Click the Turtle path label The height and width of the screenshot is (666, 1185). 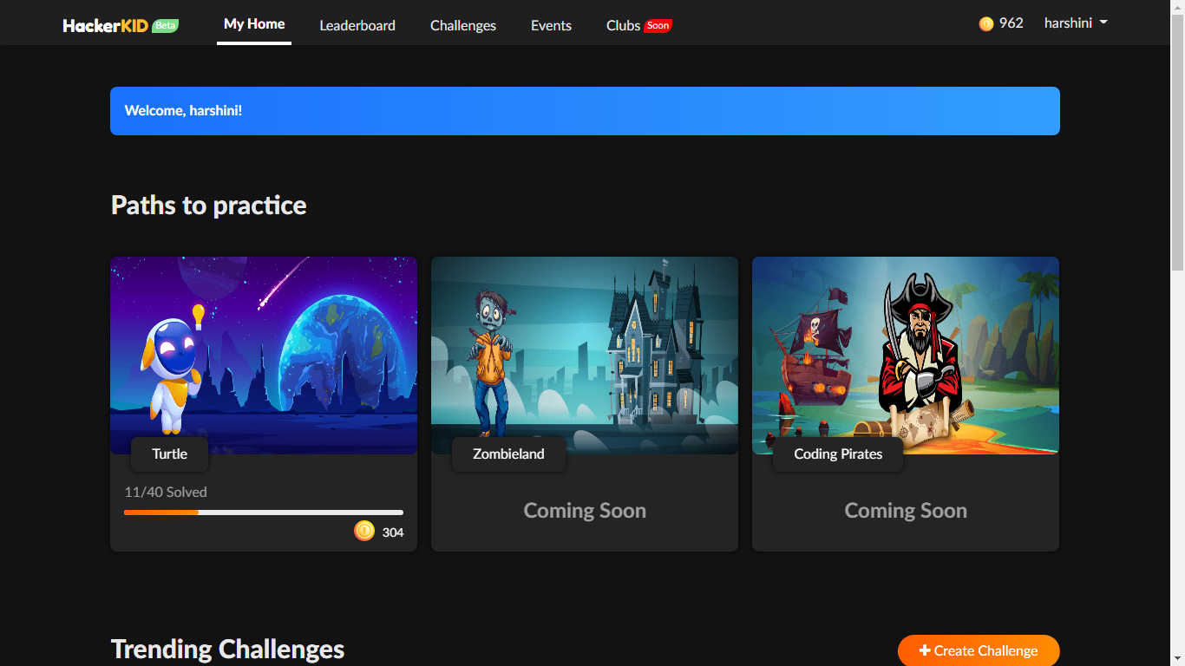click(x=170, y=454)
